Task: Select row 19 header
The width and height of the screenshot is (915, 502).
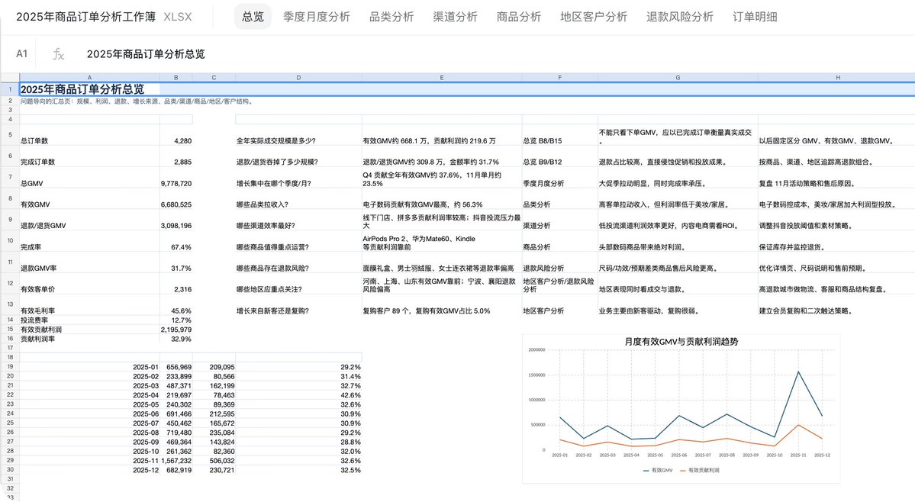Action: 10,367
